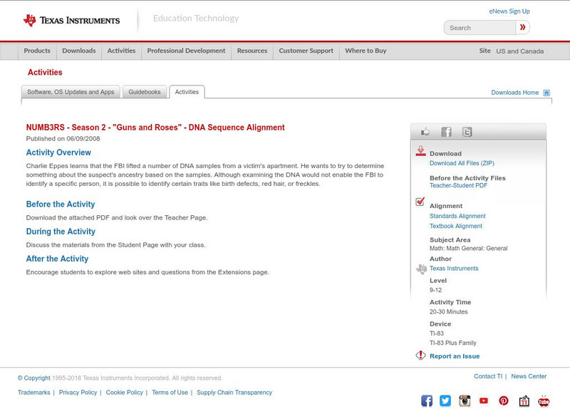The width and height of the screenshot is (570, 409).
Task: Switch to the Guidebooks tab
Action: (x=145, y=92)
